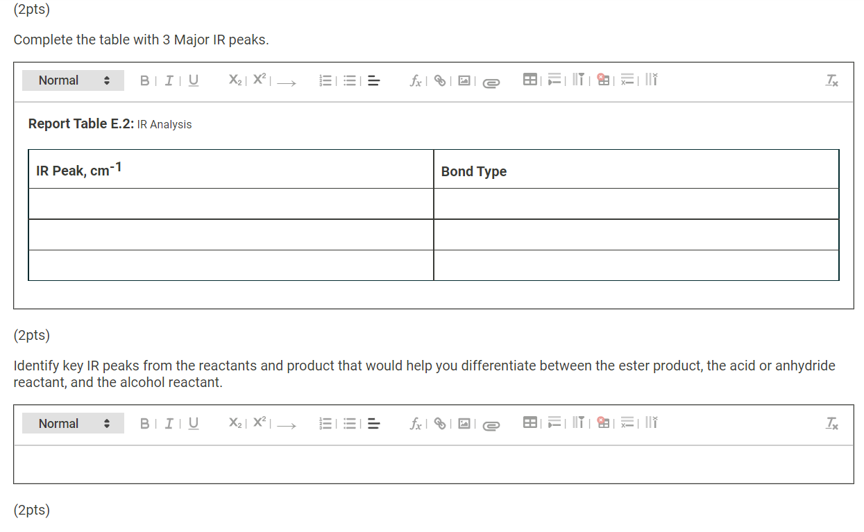This screenshot has width=864, height=532.
Task: Click the empty Bond Type table cell
Action: (x=635, y=205)
